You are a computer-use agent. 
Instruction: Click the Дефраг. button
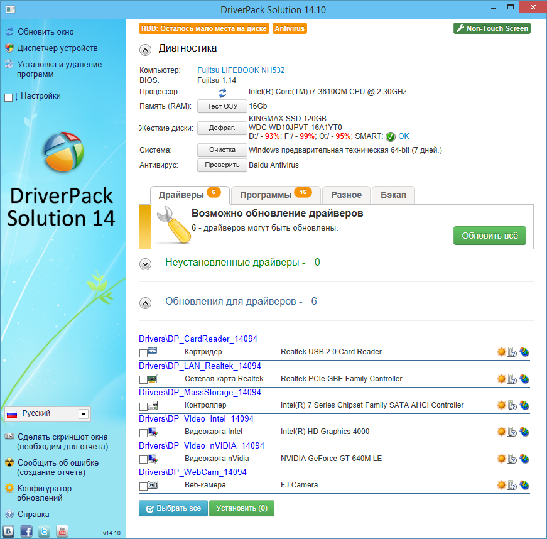[x=222, y=128]
